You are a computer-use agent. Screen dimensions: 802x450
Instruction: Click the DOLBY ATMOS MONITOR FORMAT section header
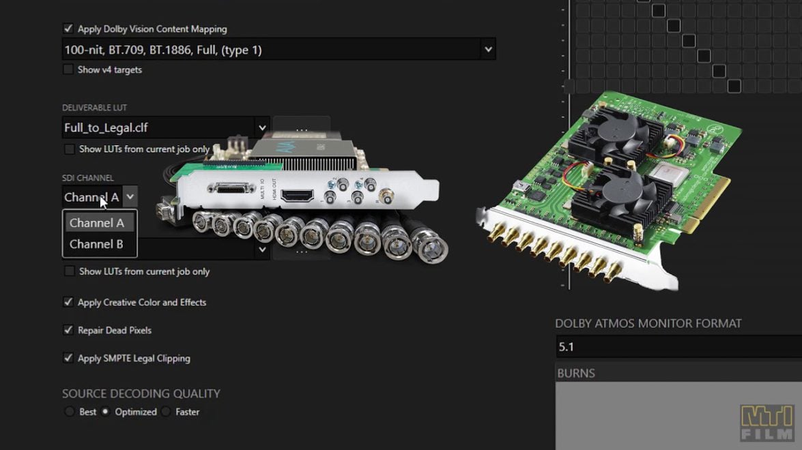pyautogui.click(x=648, y=323)
